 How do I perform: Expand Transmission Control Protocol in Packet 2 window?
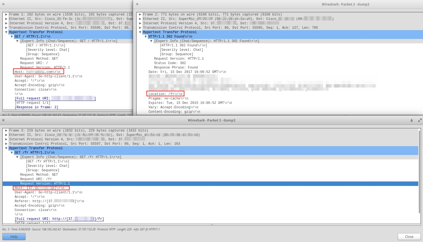140,28
